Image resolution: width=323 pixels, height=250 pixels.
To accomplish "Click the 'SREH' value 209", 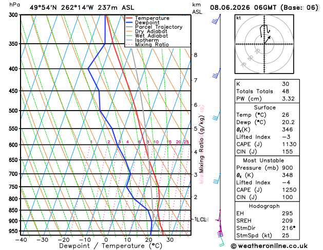I will 288,221.
